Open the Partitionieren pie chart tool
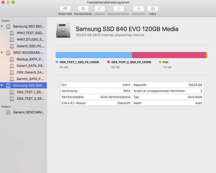 (x=83, y=9)
